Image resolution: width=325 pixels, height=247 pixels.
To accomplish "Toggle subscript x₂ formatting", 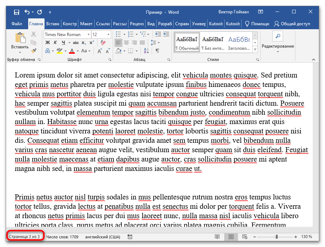I will (x=84, y=43).
